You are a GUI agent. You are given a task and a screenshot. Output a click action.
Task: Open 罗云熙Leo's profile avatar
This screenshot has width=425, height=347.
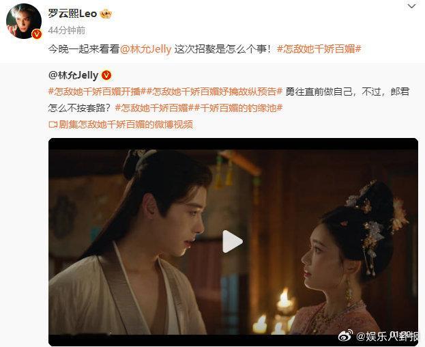coord(24,21)
